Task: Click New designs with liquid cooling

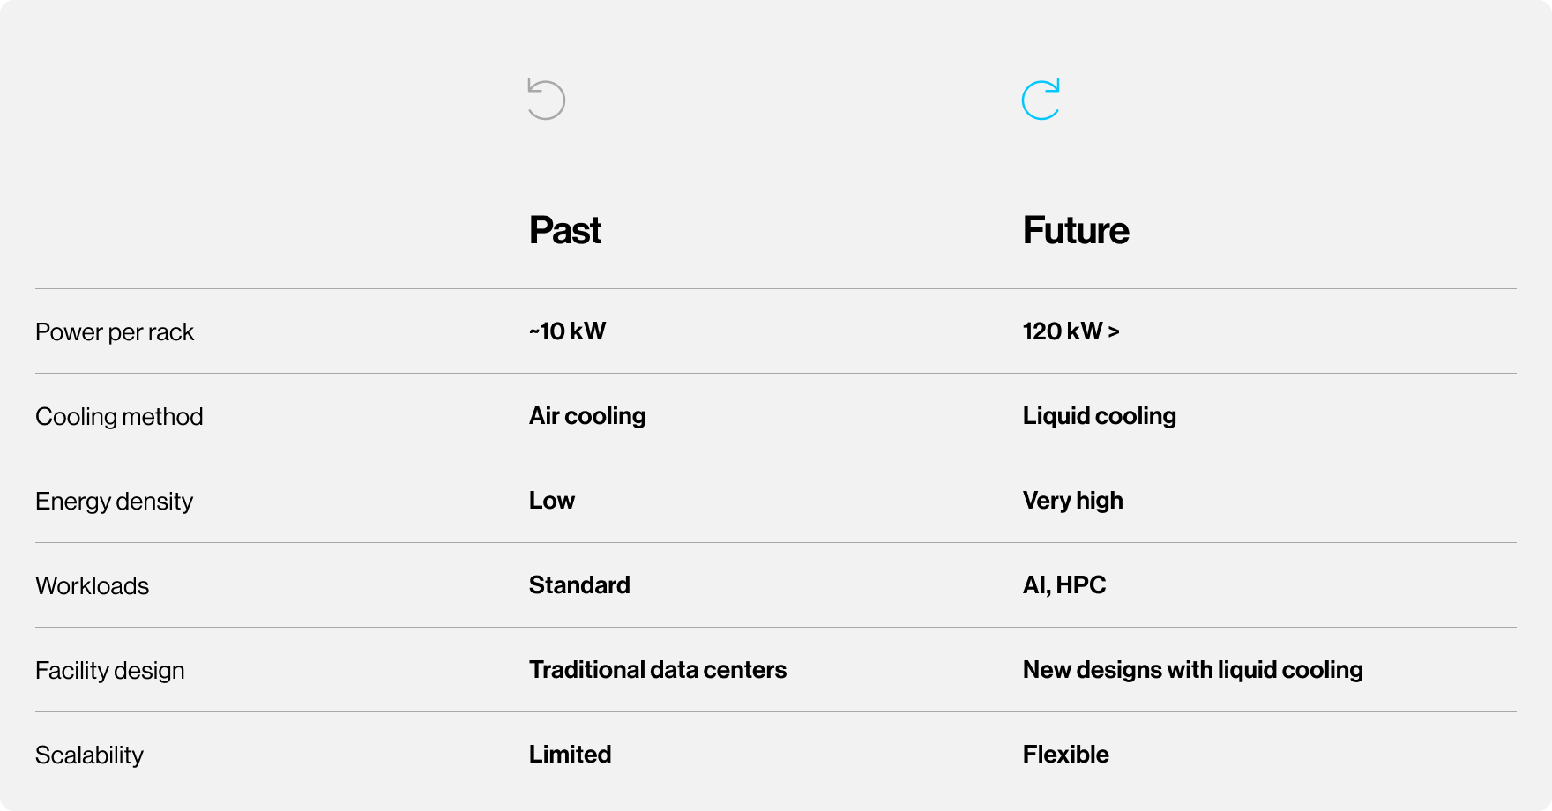Action: click(1193, 670)
